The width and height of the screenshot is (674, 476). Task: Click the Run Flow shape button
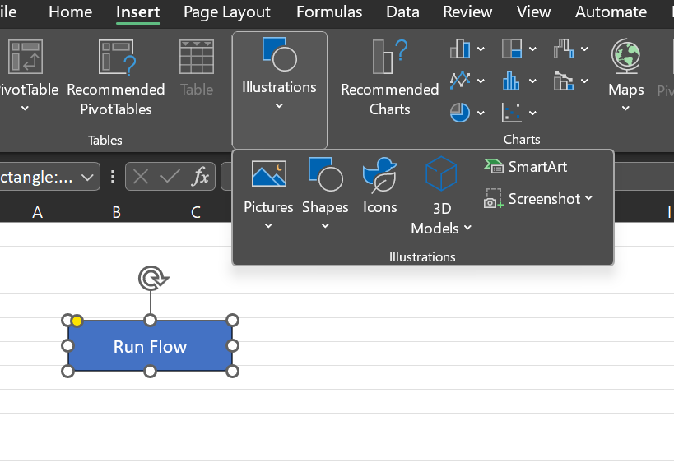pos(150,347)
